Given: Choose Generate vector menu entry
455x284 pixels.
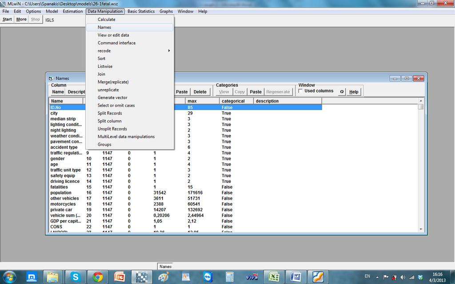Looking at the screenshot, I should 130,98.
